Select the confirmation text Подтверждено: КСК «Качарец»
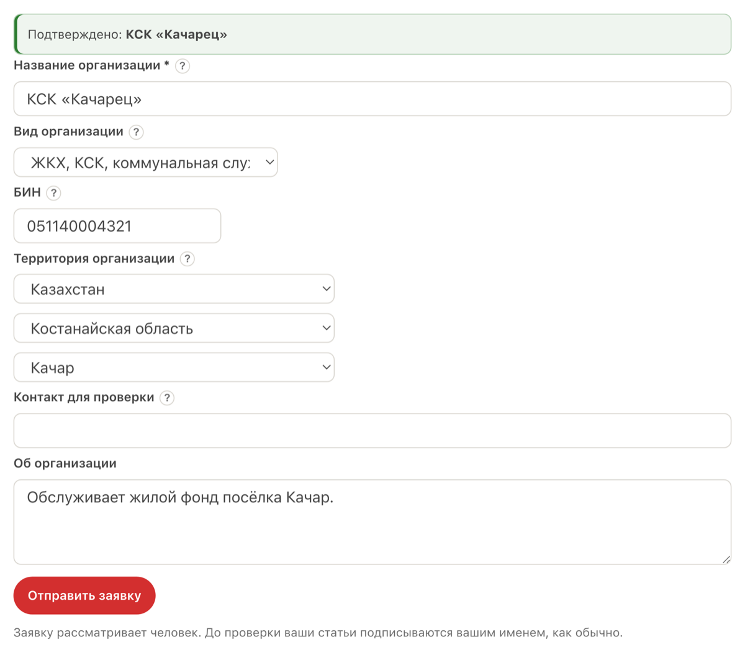The width and height of the screenshot is (745, 655). [127, 35]
